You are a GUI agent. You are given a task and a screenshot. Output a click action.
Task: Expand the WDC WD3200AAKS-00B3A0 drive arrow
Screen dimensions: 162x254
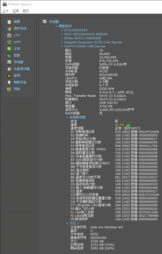(x=62, y=34)
